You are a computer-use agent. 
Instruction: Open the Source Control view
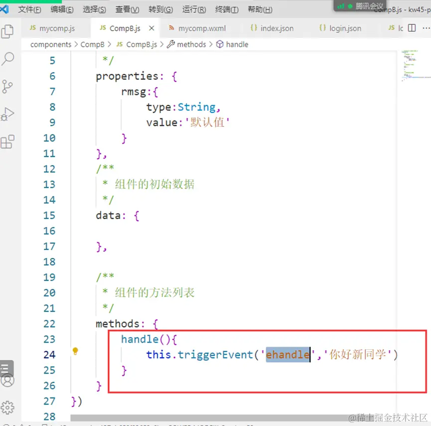[x=7, y=86]
